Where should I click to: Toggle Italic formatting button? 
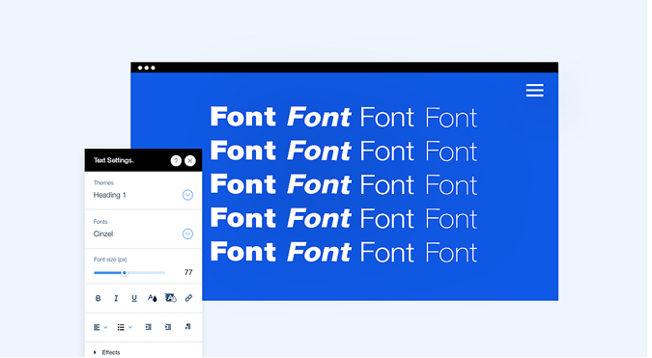[x=116, y=298]
